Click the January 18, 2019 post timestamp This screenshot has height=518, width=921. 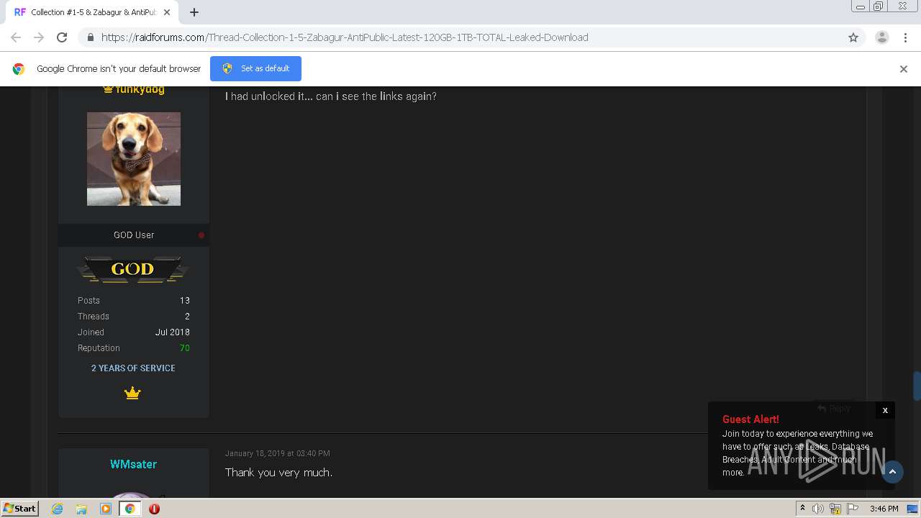coord(278,453)
